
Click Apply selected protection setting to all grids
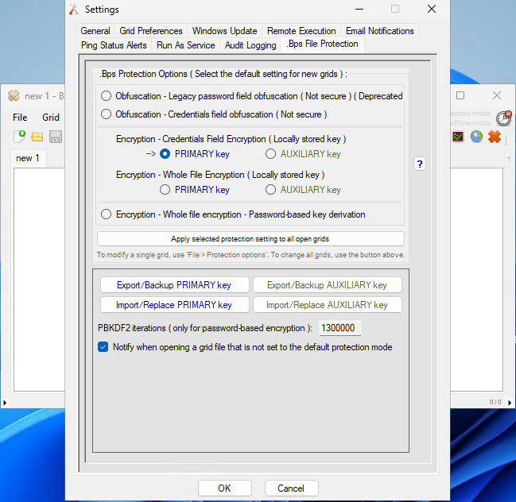[250, 239]
